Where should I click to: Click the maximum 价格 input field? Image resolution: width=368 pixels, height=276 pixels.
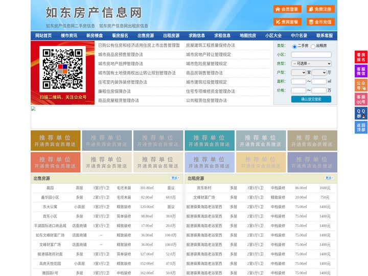pos(319,90)
